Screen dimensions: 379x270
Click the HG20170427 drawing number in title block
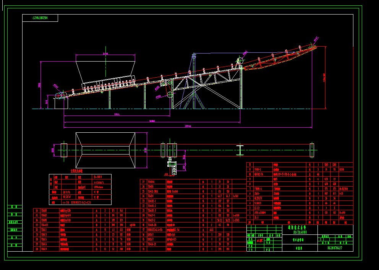click(x=335, y=248)
